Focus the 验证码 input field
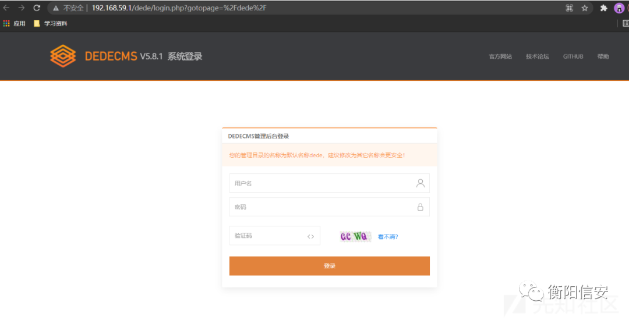Viewport: 629px width, 320px height. pyautogui.click(x=274, y=236)
